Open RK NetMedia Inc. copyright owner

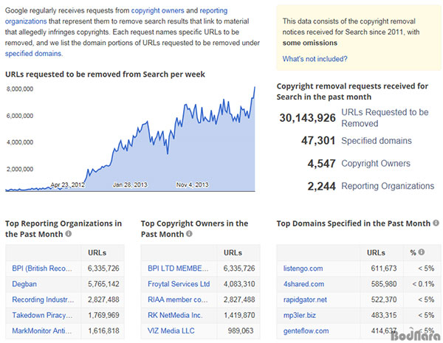tap(175, 315)
